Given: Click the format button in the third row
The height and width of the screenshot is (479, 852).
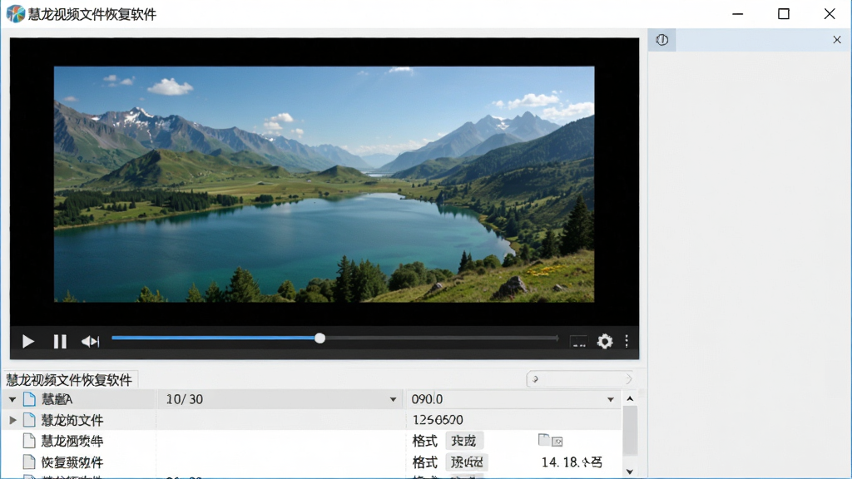Looking at the screenshot, I should click(x=464, y=441).
